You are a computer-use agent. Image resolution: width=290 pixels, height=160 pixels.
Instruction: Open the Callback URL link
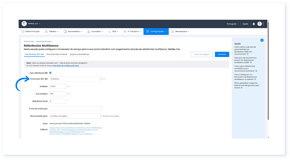coord(76,131)
